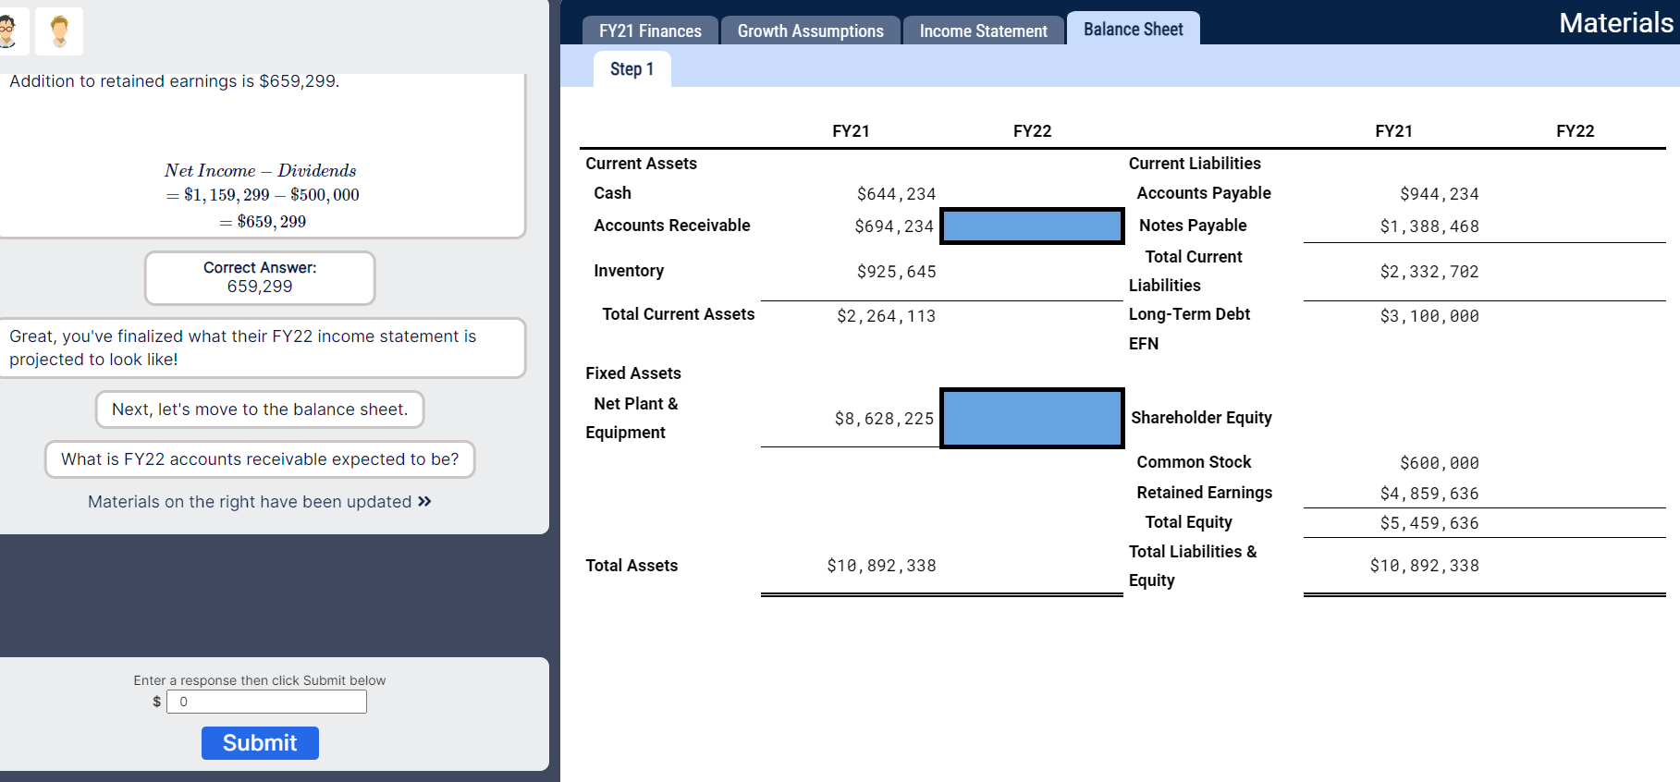The width and height of the screenshot is (1680, 782).
Task: Click the 'finalized FY22 income statement' message
Action: click(x=263, y=348)
